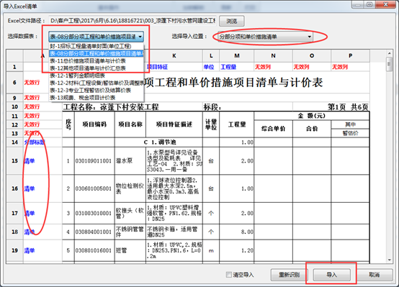
Task: Click 无效行 label in row 9
Action: pos(32,98)
